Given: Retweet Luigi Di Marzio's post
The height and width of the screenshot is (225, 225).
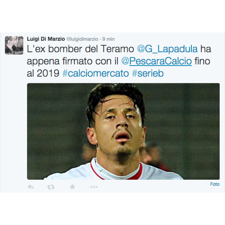Looking at the screenshot, I should (51, 187).
